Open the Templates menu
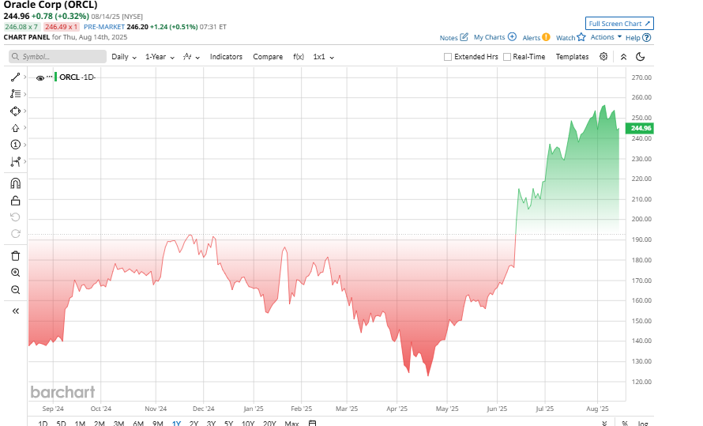The image size is (703, 426). (572, 57)
